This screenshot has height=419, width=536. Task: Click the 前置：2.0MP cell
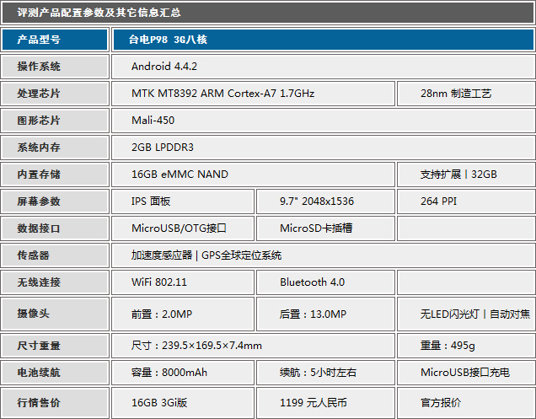(183, 314)
